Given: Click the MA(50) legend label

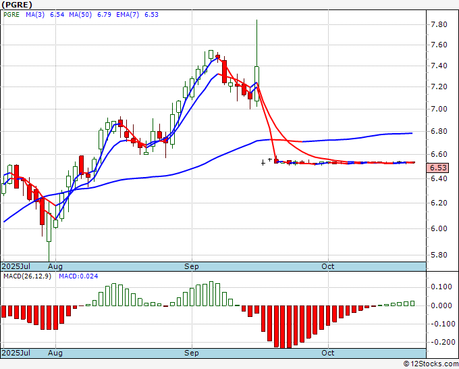Looking at the screenshot, I should coord(80,15).
